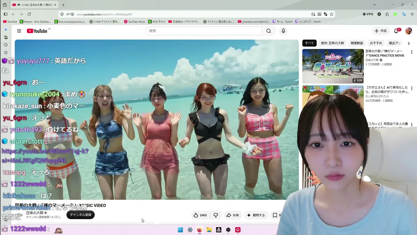Open the sidebar AI sparkle icon
Viewport: 417px width, 235px height.
pos(6,30)
